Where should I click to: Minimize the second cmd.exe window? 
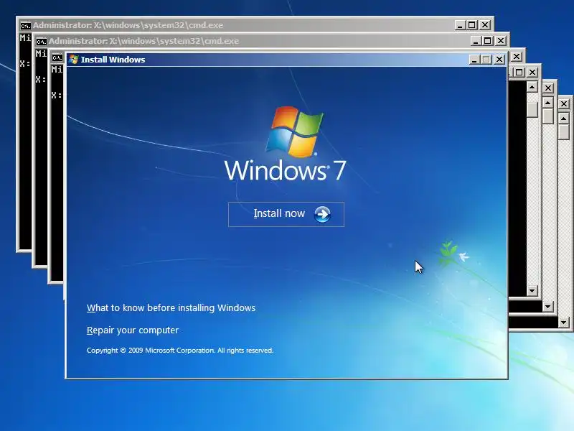point(476,41)
